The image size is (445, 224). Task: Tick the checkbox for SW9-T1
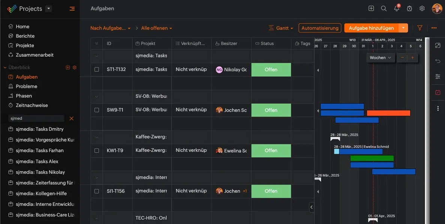[97, 110]
